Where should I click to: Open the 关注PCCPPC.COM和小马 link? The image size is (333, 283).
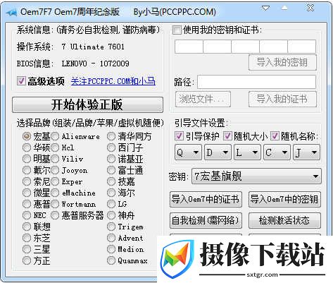113,81
